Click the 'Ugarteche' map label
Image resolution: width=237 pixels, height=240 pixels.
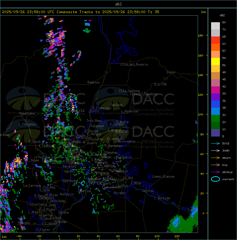(x=70, y=181)
